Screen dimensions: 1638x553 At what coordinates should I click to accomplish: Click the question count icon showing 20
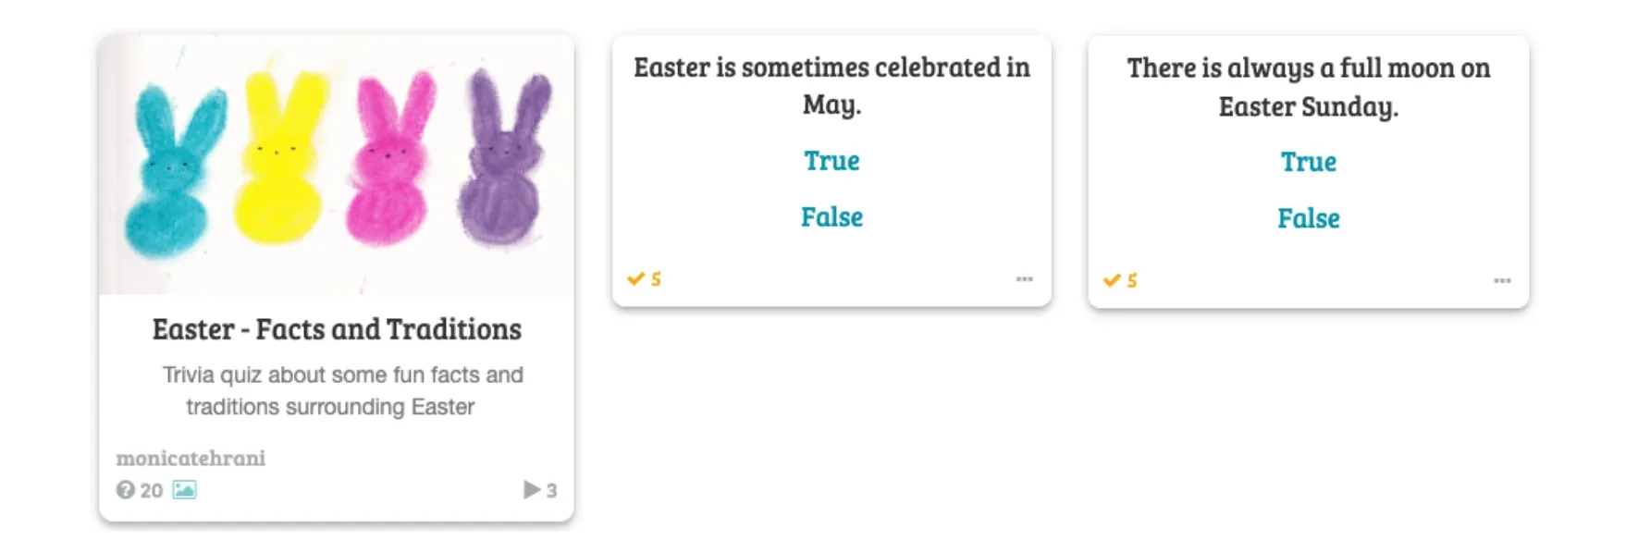coord(125,490)
